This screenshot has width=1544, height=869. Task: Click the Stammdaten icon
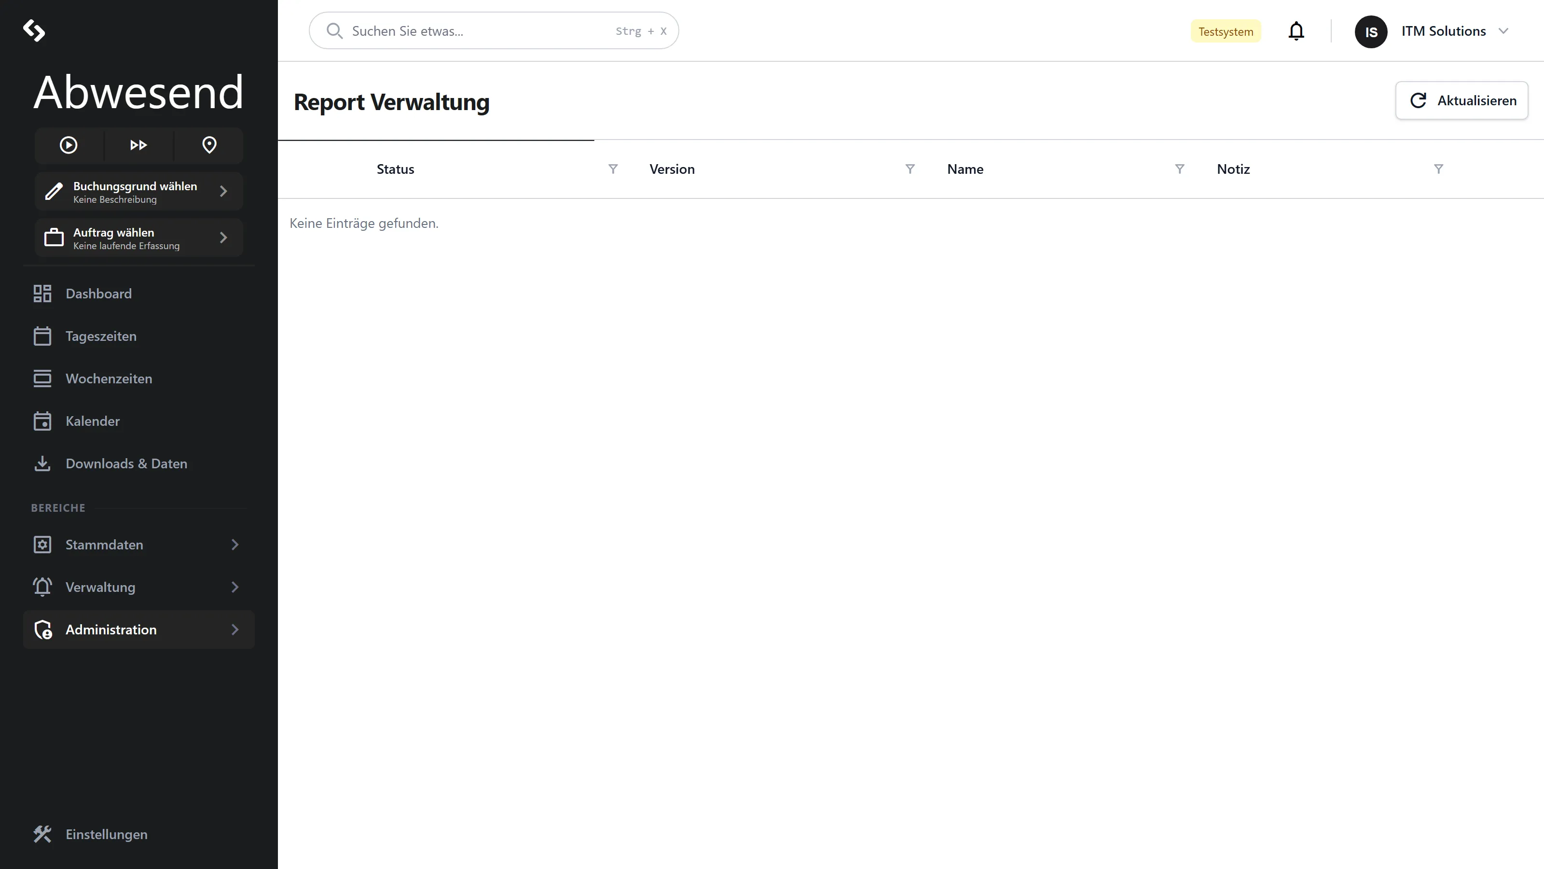click(x=42, y=545)
